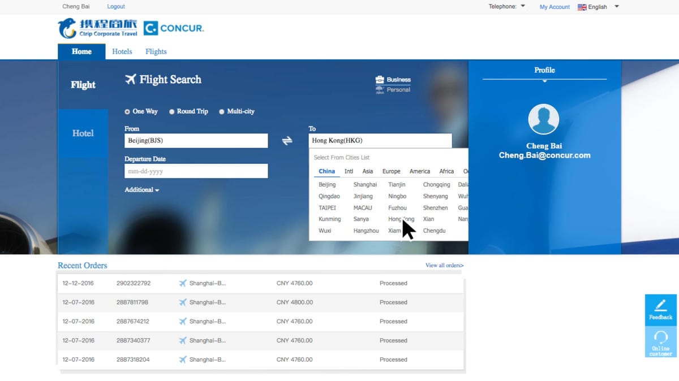Select the One Way radio button
679x381 pixels.
point(127,112)
